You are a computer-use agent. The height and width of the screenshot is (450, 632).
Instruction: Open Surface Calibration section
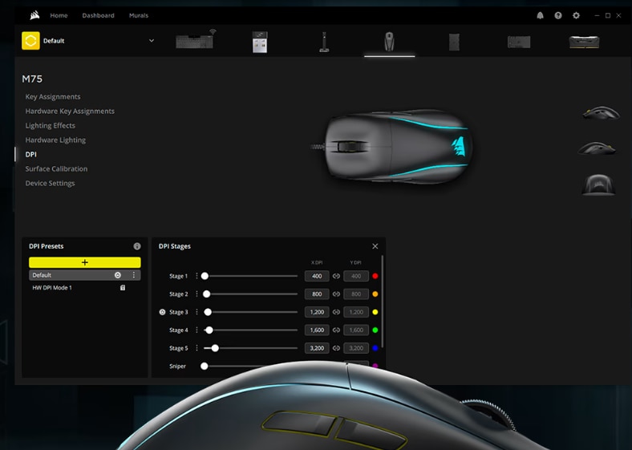tap(56, 168)
